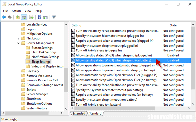Select Allow standby states (S1-S3) when sleeping (plugged in)

(x=114, y=55)
